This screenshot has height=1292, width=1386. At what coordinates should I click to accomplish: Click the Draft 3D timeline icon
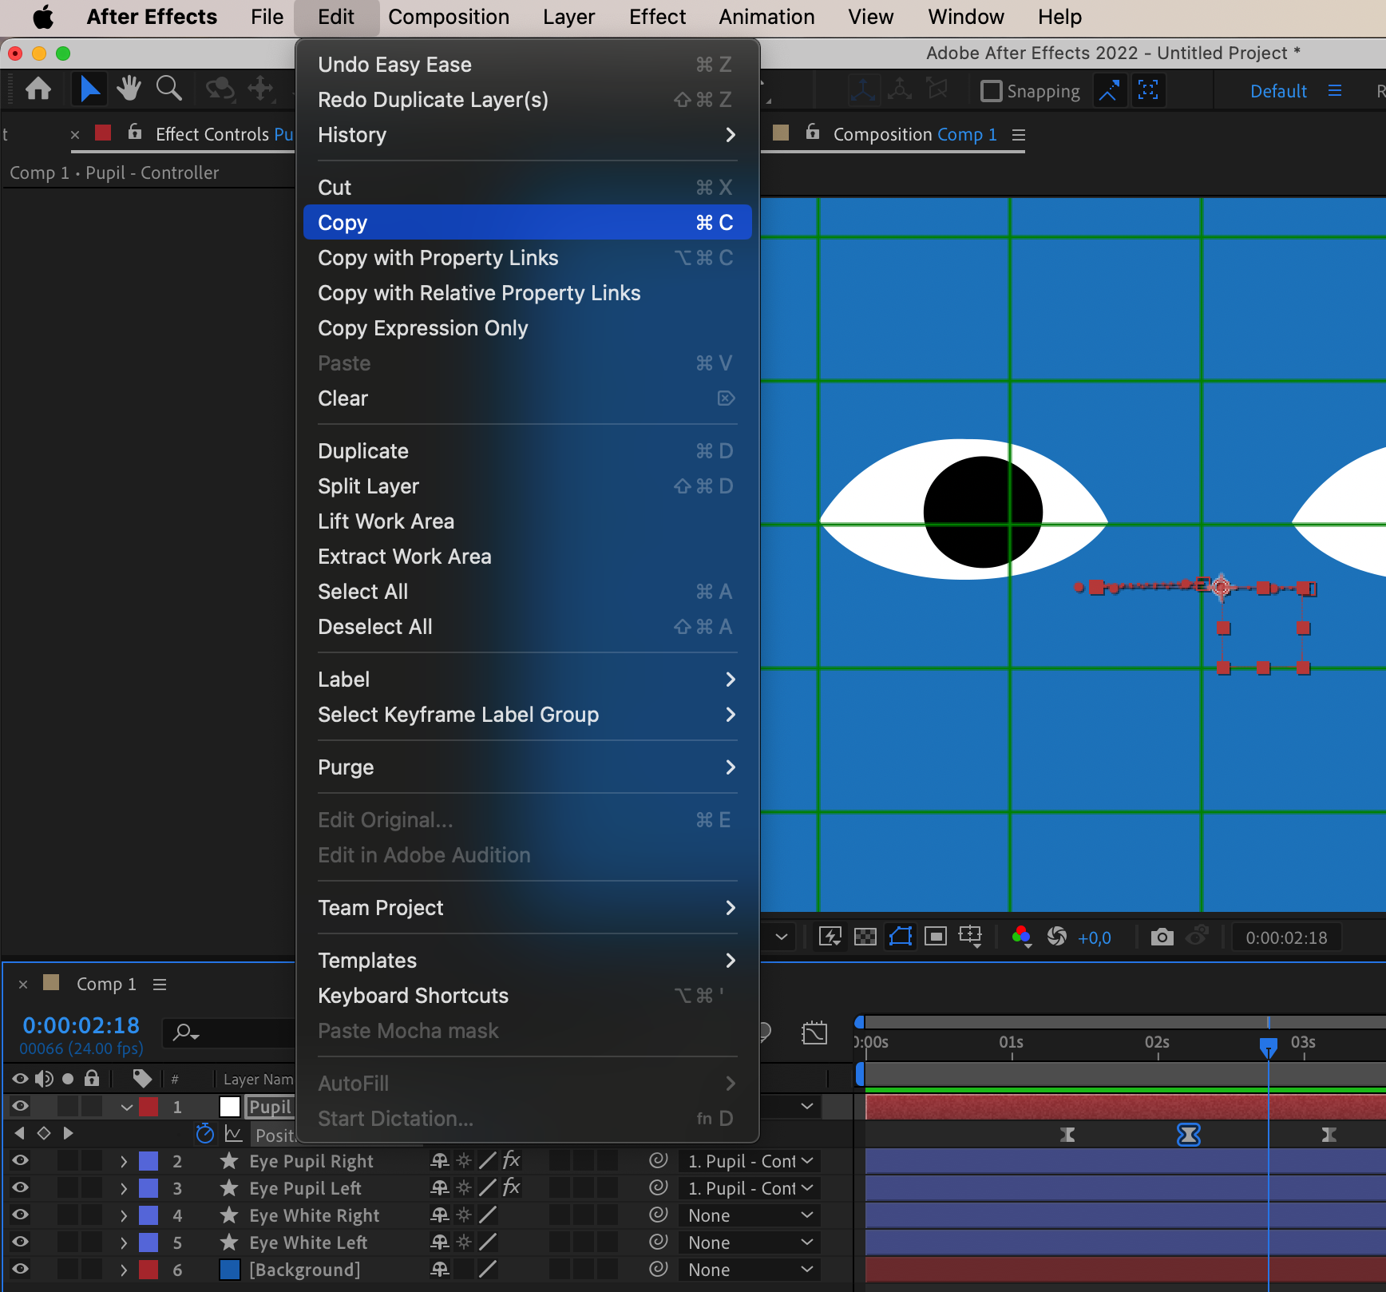(814, 1032)
